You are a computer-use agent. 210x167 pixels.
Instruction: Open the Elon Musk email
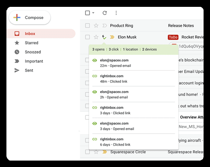[127, 37]
